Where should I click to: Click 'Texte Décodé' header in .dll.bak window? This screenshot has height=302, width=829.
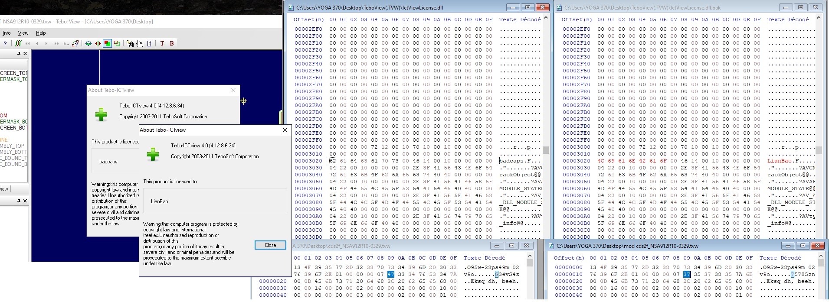pyautogui.click(x=788, y=19)
